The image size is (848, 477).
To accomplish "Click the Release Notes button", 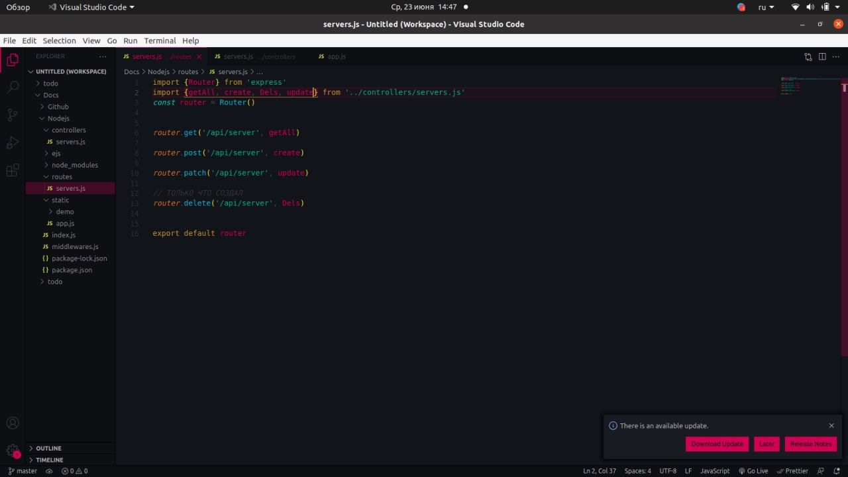I will [x=810, y=444].
